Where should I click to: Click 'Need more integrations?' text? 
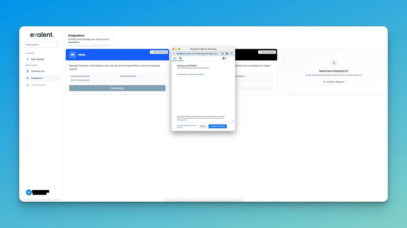334,71
